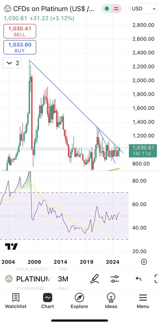Tap the red SELL 1,030.41 button

pyautogui.click(x=20, y=31)
